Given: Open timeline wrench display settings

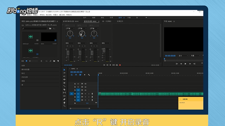Looking at the screenshot, I should [x=89, y=75].
